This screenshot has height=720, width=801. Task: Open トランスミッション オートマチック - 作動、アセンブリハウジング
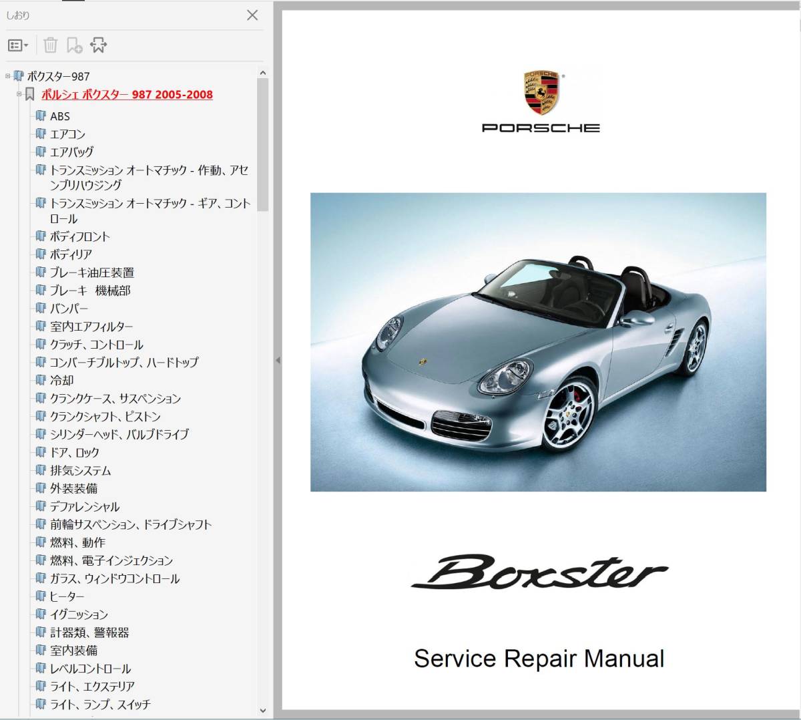pos(150,178)
